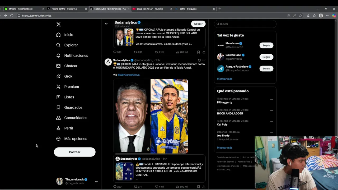Open Condiciones de Servicio footer link

(228, 158)
